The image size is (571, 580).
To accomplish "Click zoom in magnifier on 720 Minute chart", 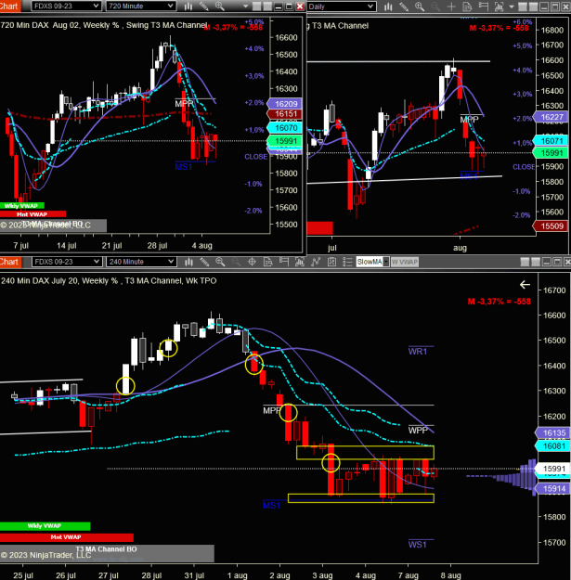I will [220, 6].
